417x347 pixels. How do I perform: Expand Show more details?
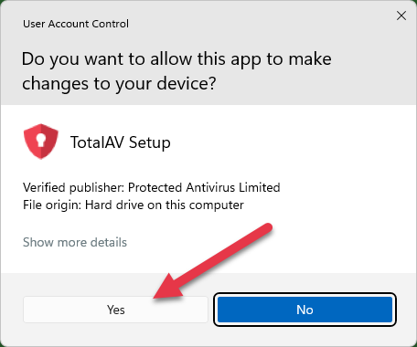coord(75,242)
